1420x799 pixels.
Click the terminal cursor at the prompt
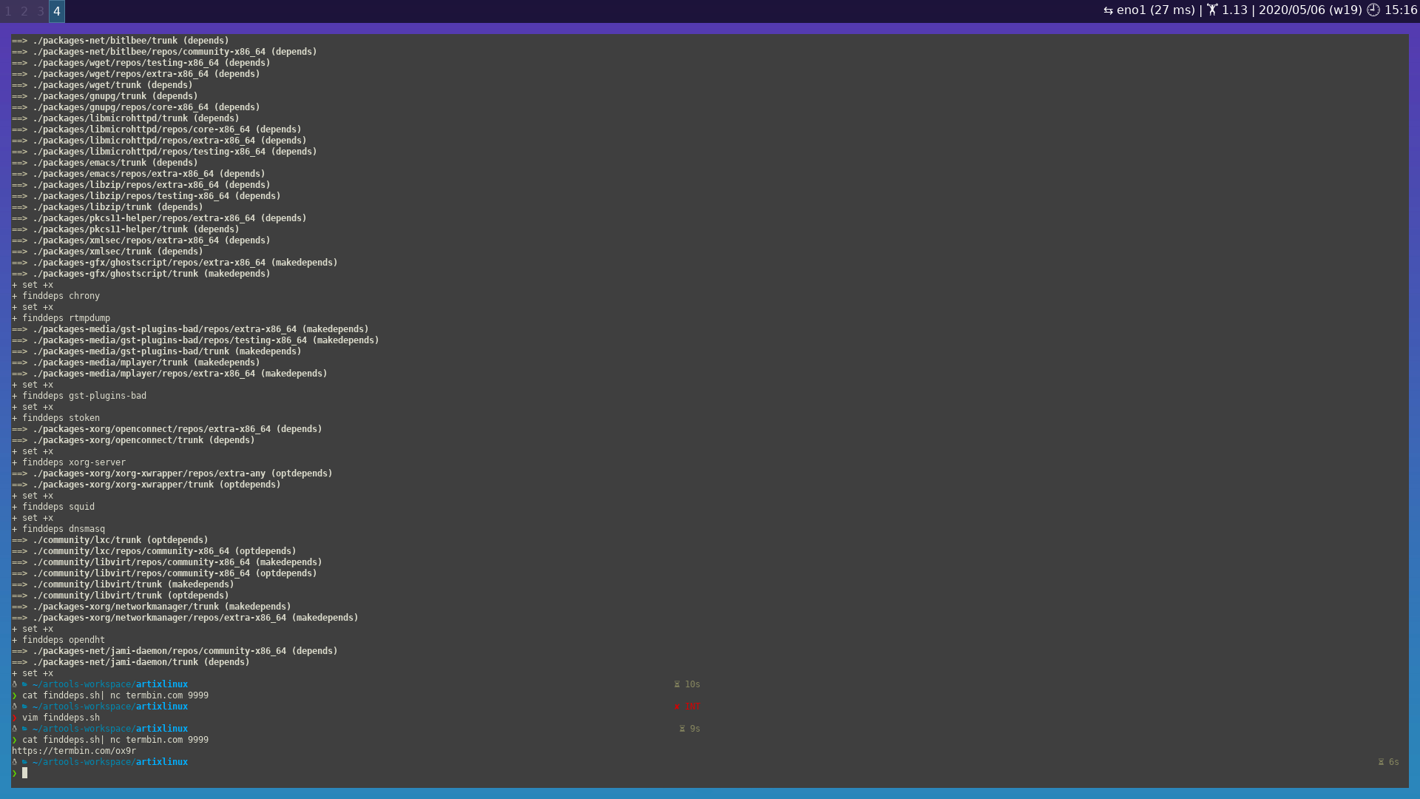[24, 773]
